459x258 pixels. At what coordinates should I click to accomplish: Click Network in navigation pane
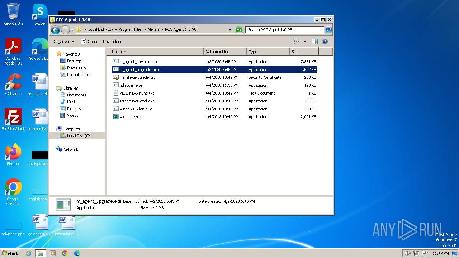[x=71, y=149]
